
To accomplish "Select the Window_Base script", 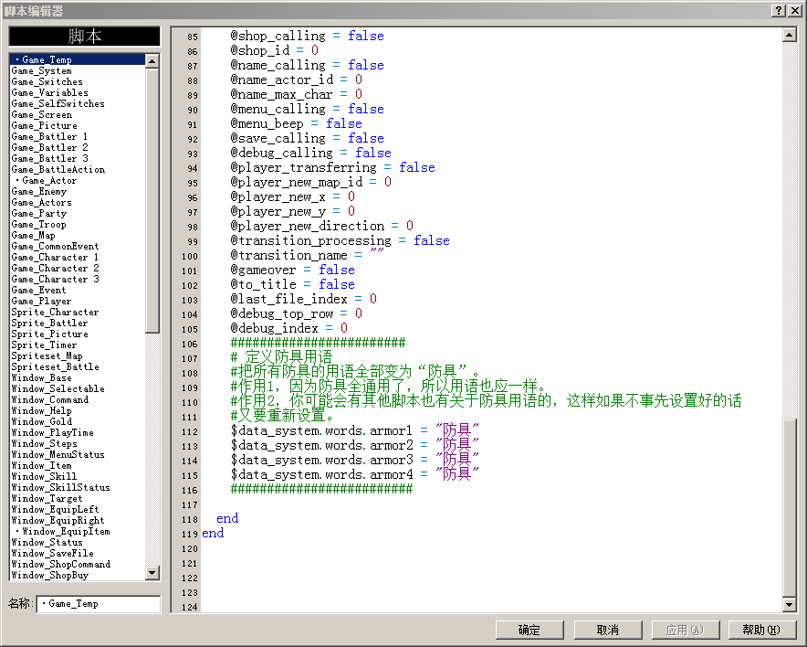I will tap(78, 377).
